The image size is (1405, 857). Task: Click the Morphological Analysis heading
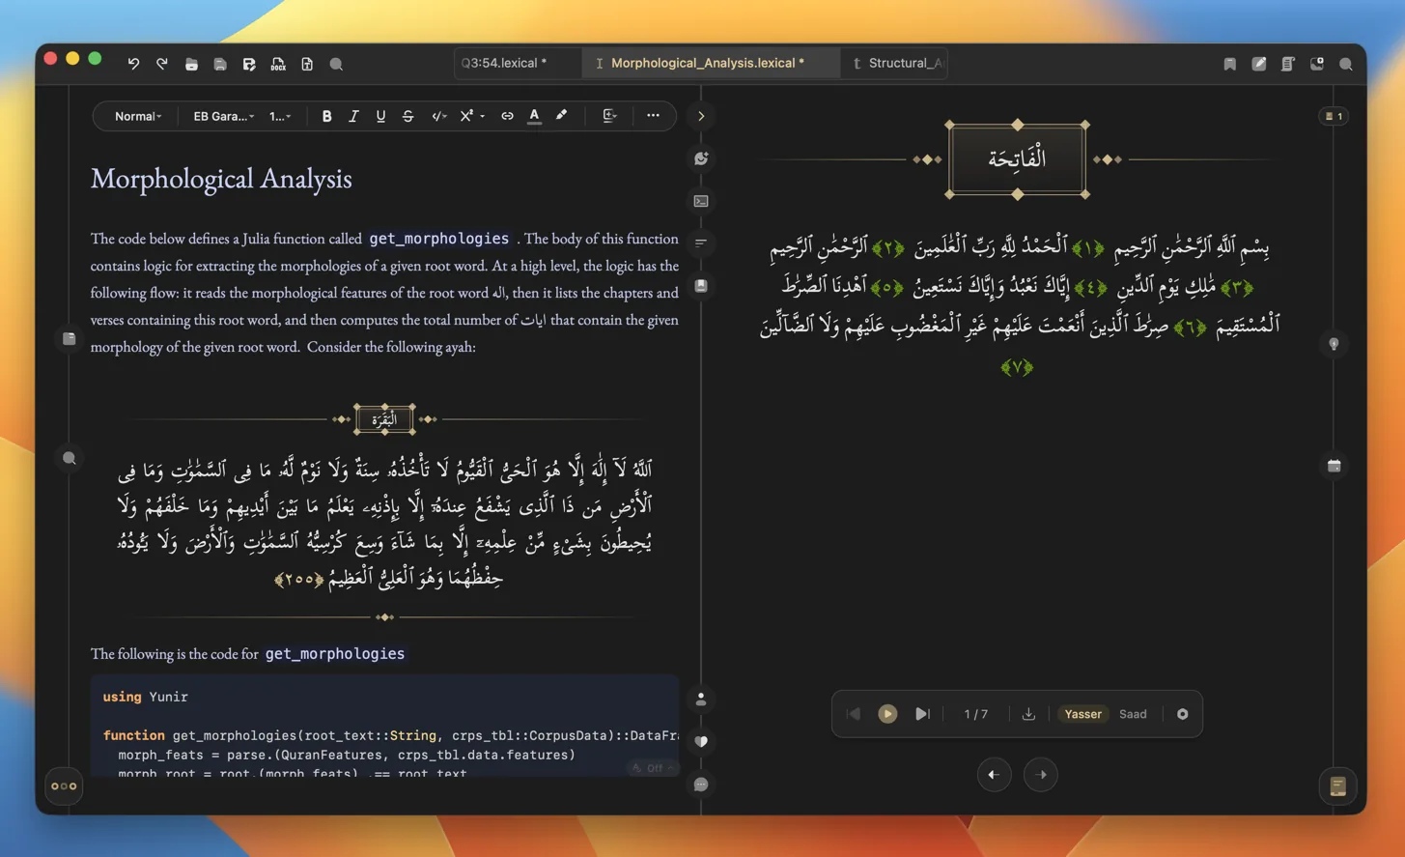coord(221,179)
